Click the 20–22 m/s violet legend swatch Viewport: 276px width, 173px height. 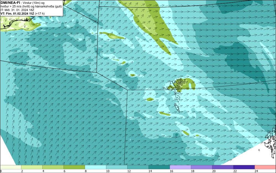(x=223, y=167)
